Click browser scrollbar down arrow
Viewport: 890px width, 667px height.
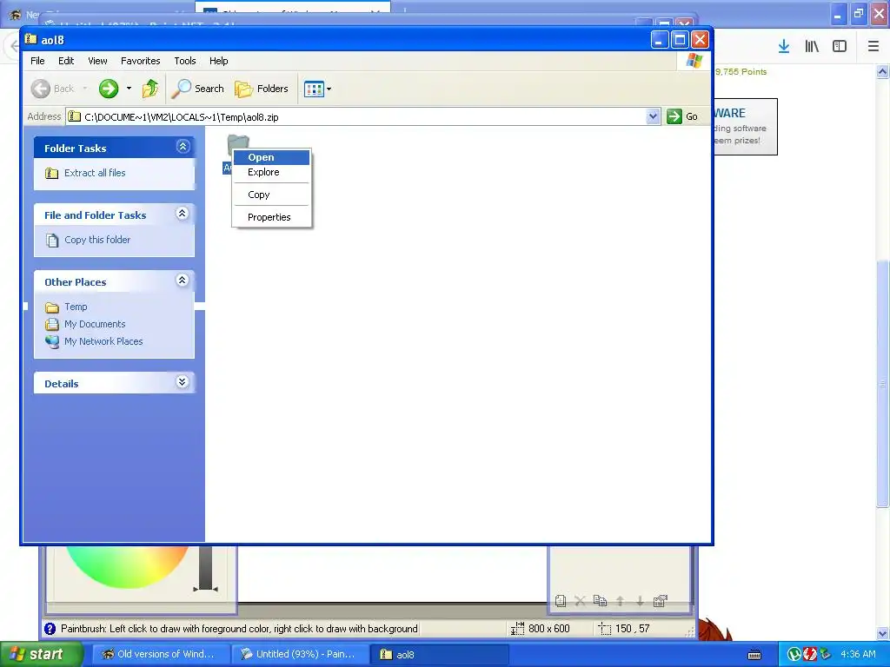pyautogui.click(x=883, y=633)
